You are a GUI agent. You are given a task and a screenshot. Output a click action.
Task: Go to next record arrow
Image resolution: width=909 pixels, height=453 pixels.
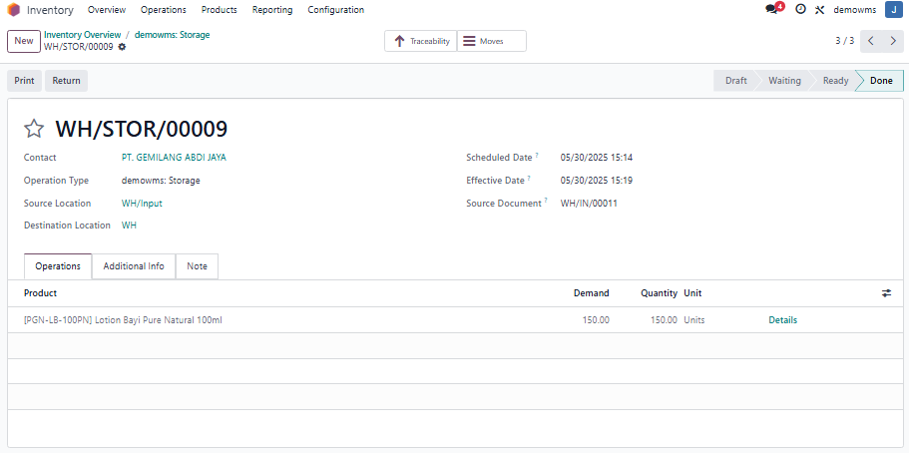click(x=892, y=41)
